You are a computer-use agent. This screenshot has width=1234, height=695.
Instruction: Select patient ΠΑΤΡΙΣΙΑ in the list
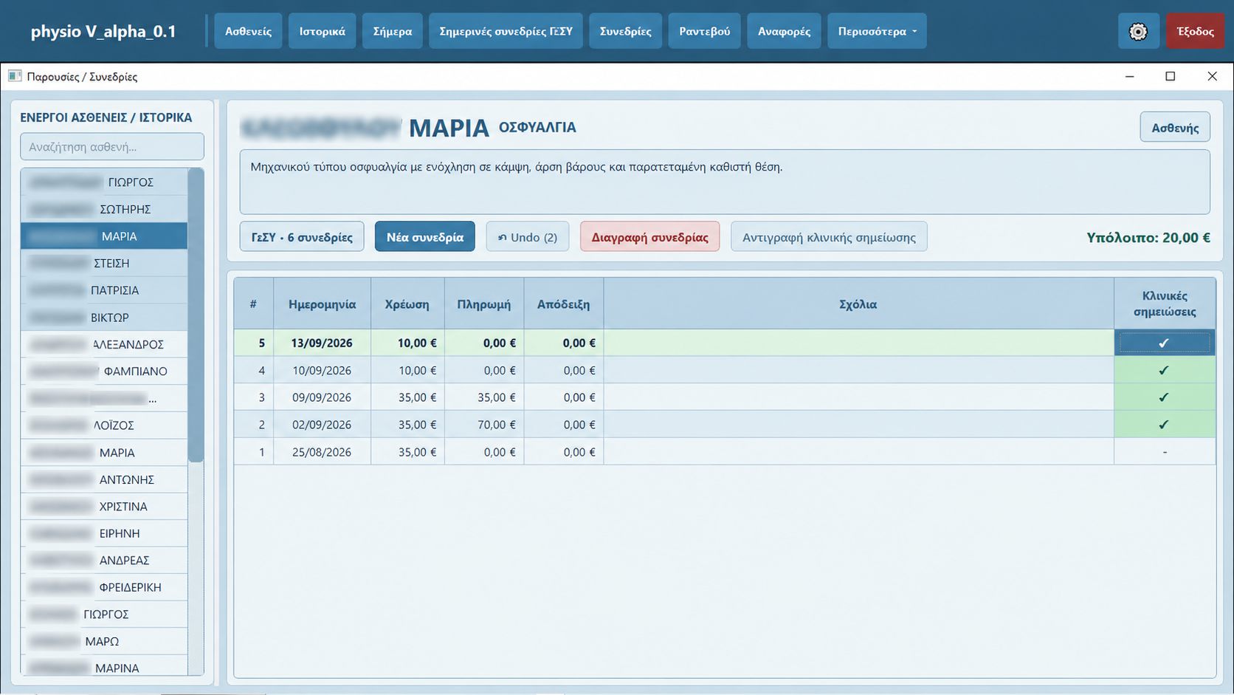click(x=104, y=290)
